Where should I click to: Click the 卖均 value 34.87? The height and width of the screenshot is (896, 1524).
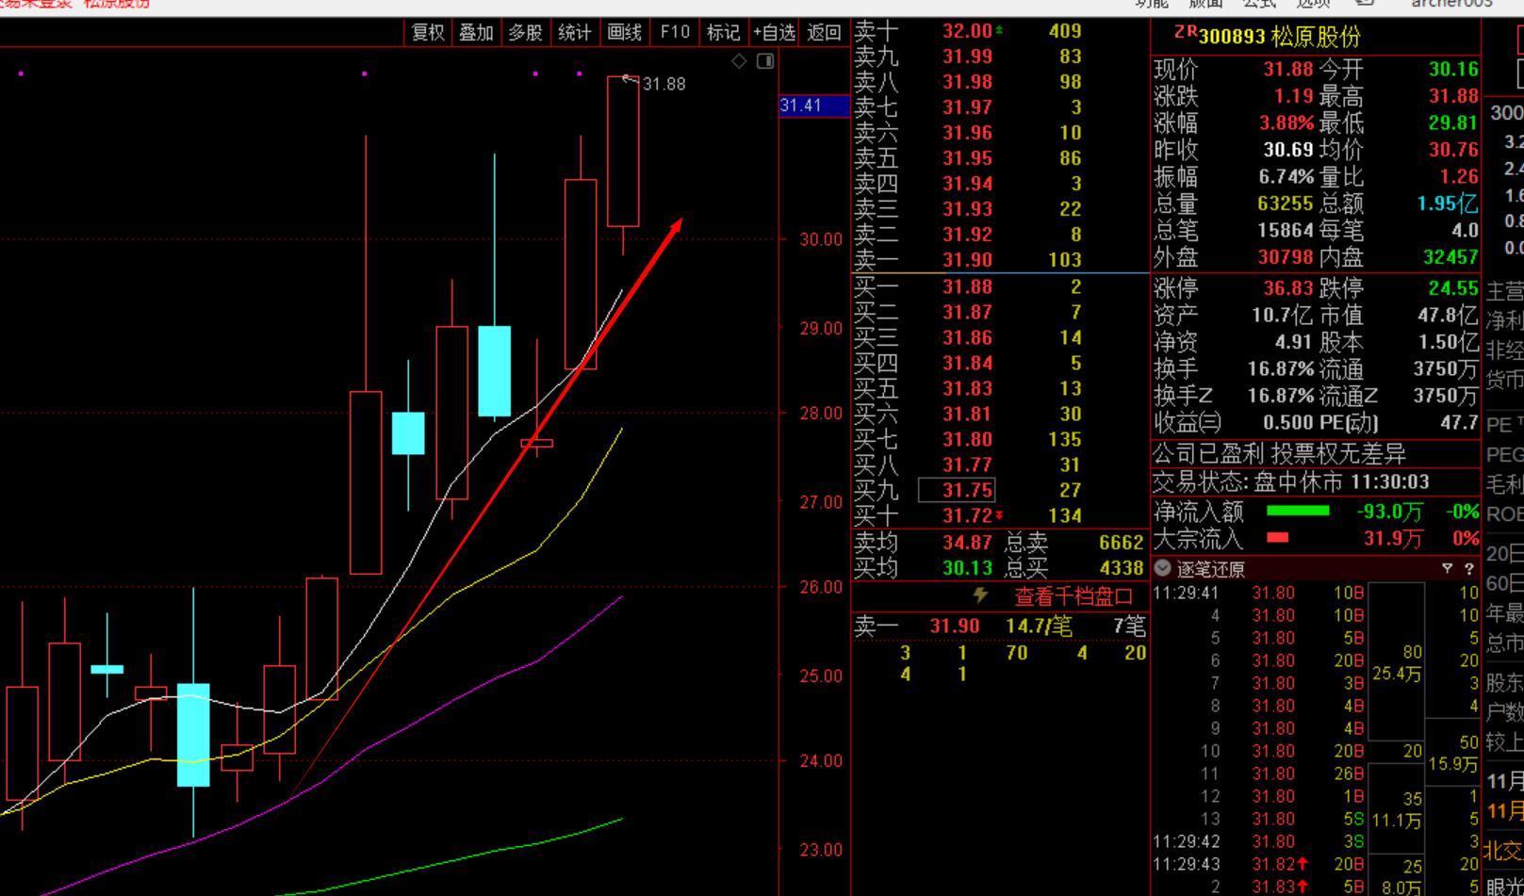coord(967,543)
